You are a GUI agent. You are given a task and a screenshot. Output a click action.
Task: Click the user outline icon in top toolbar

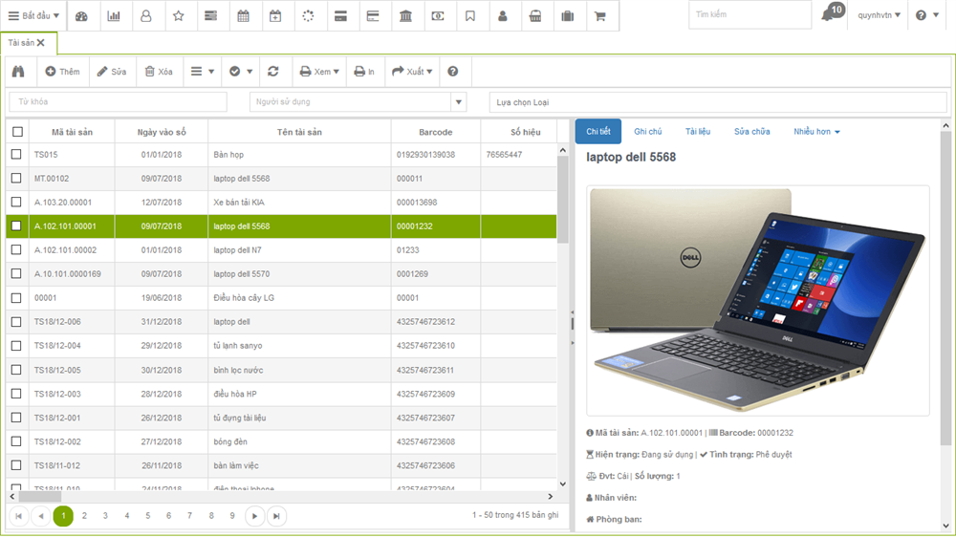[x=145, y=16]
